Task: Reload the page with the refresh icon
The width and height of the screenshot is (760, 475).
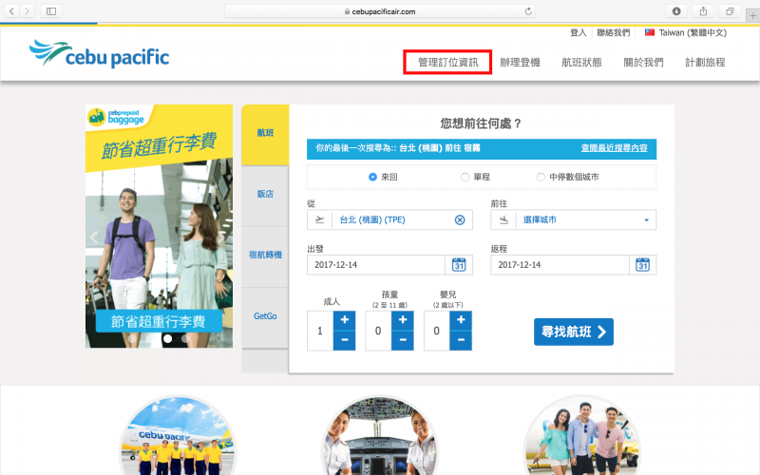Action: 528,11
